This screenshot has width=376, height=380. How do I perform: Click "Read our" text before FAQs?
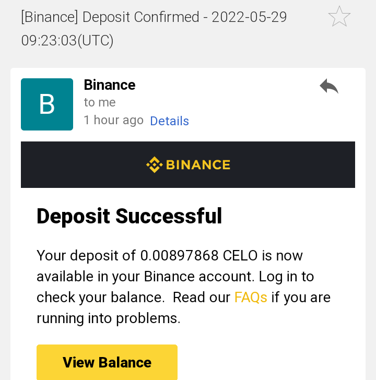pos(202,298)
